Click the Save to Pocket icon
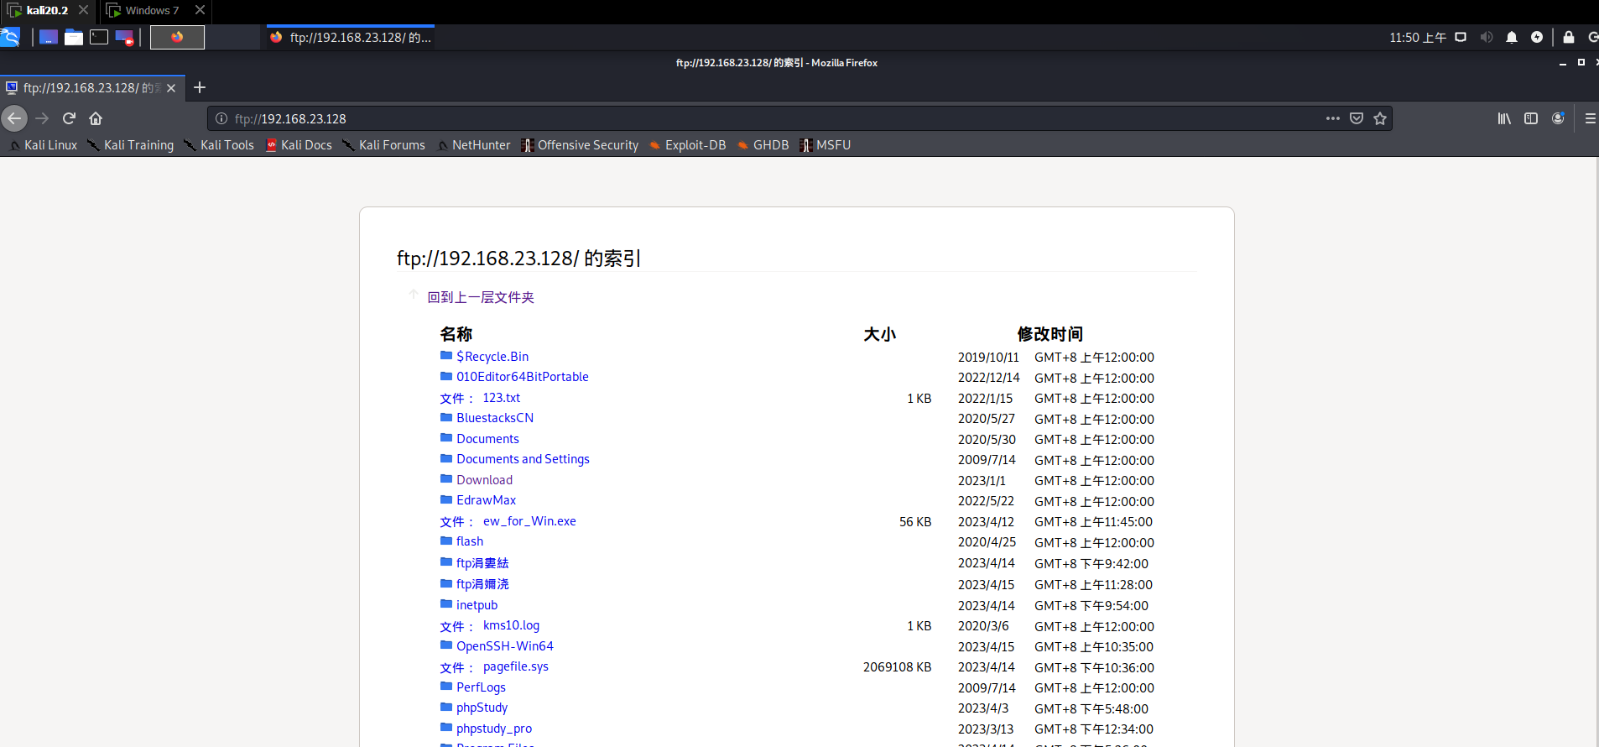This screenshot has width=1599, height=747. tap(1357, 118)
